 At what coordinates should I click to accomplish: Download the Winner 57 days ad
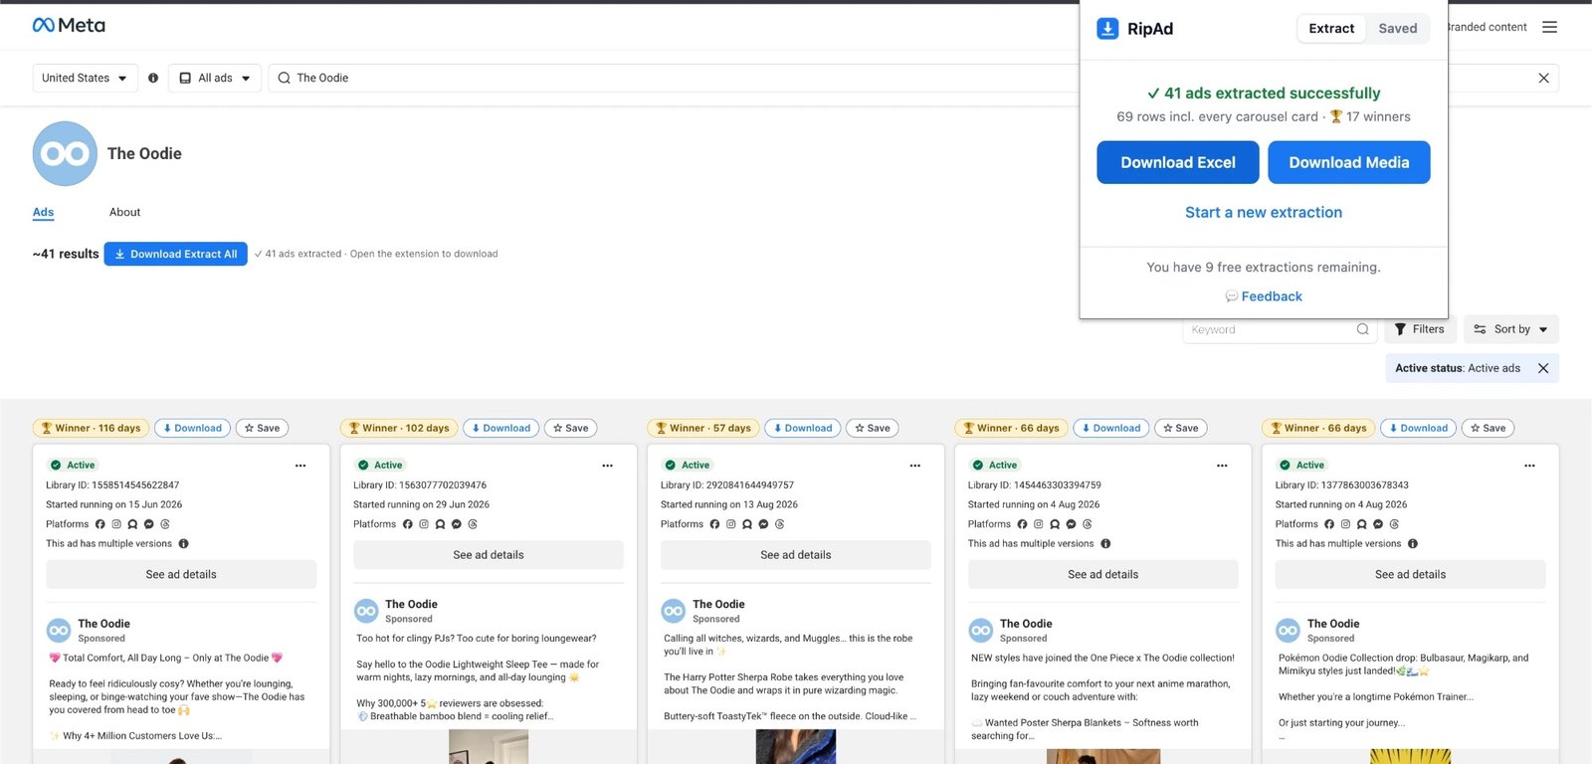pyautogui.click(x=803, y=428)
